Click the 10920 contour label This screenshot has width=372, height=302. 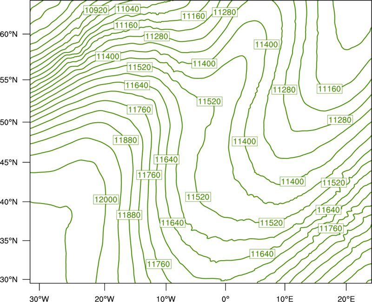coord(96,10)
